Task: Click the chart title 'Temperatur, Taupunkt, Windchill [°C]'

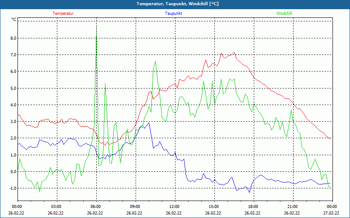Action: click(178, 4)
